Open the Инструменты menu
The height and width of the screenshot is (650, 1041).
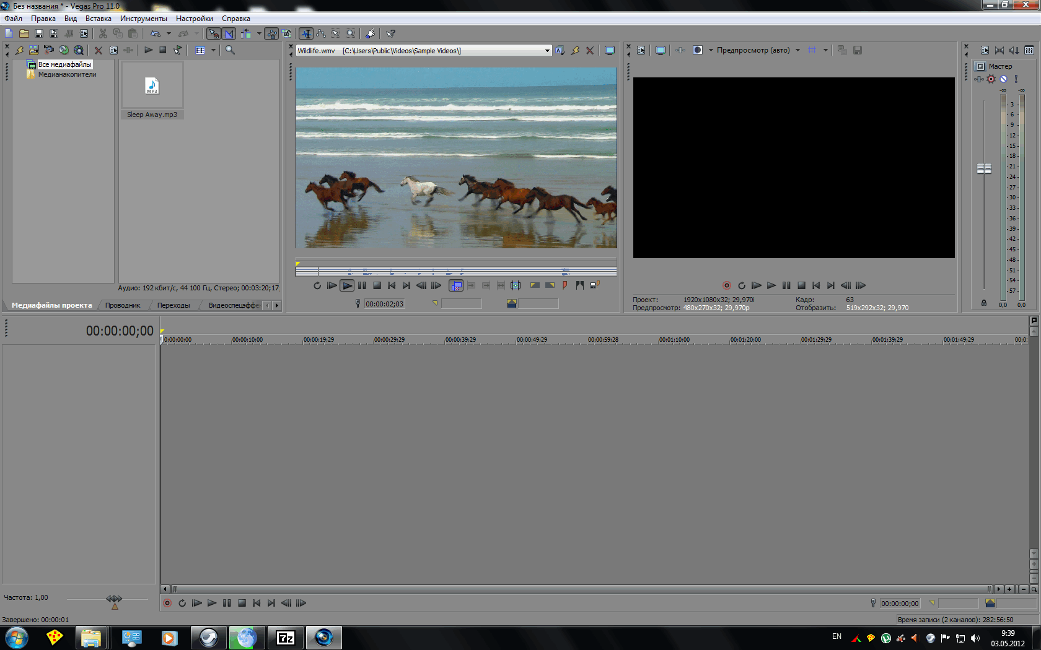point(143,19)
